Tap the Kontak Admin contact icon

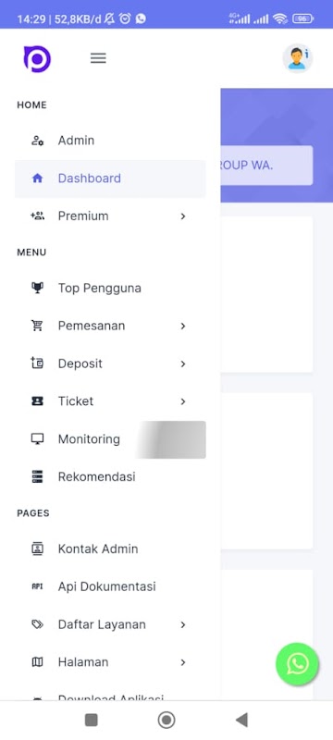click(37, 549)
